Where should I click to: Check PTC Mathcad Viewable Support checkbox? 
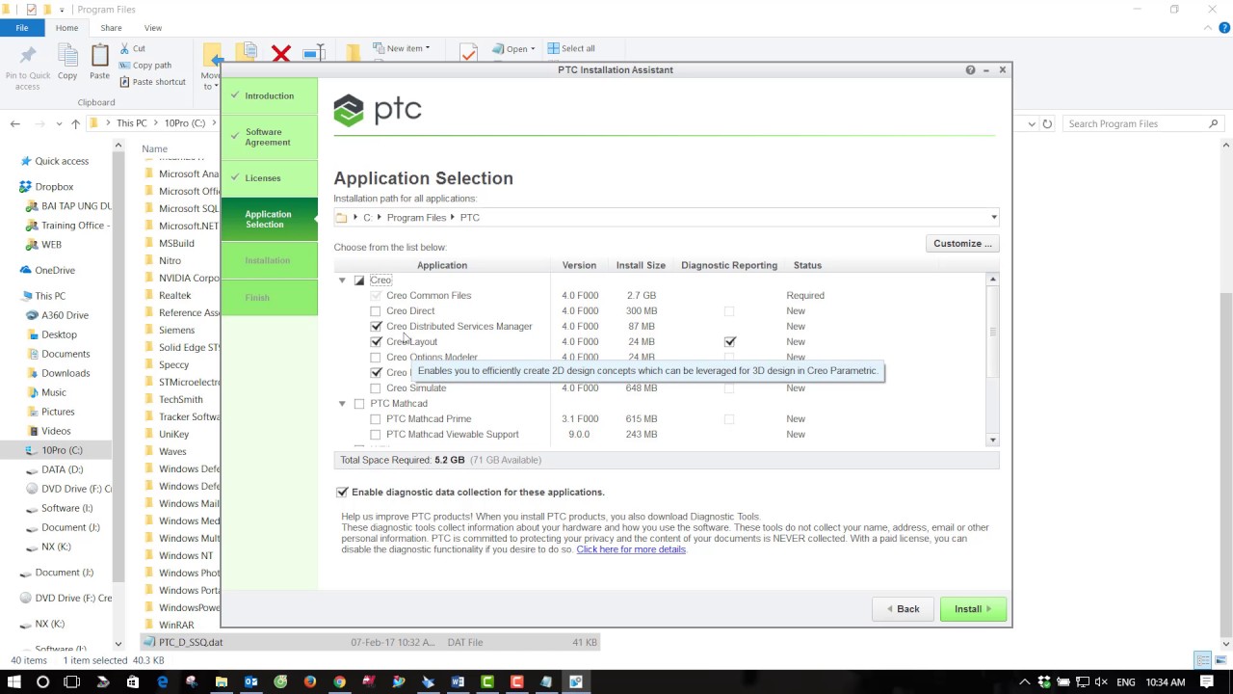(376, 435)
